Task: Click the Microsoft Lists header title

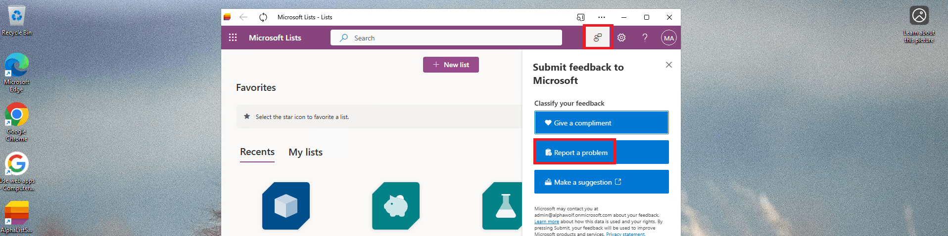Action: point(275,38)
